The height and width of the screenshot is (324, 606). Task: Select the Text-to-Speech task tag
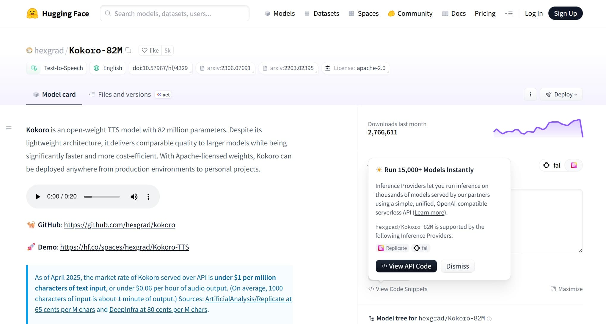pos(56,68)
